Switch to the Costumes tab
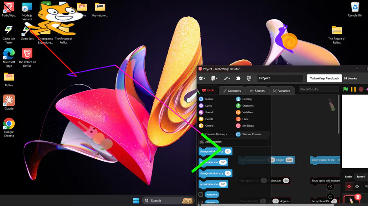Screen dimensions: 368x206 [232, 91]
